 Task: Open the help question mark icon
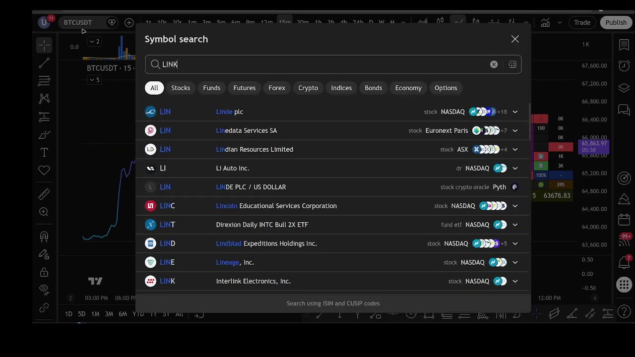coord(624,312)
